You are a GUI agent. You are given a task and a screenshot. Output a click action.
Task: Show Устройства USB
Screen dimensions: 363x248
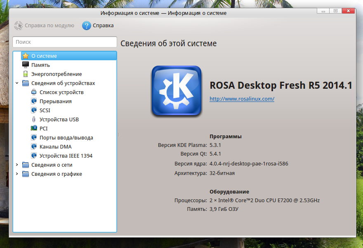pyautogui.click(x=59, y=120)
